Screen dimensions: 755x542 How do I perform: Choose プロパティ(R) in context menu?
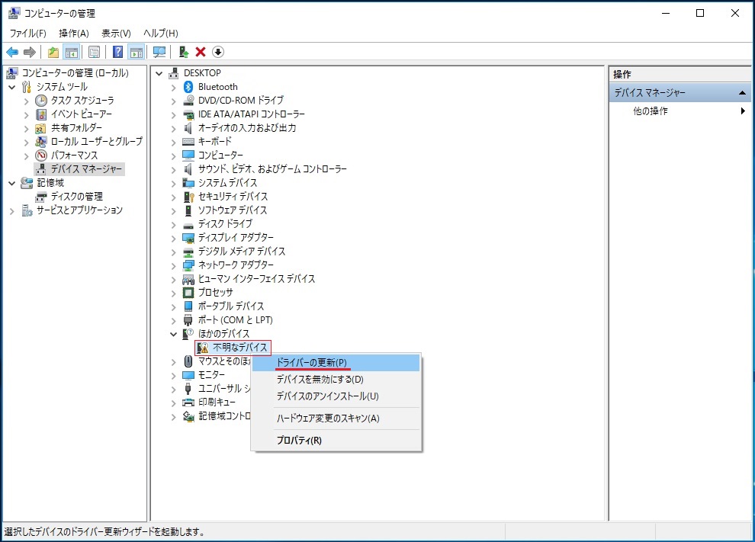(x=336, y=440)
